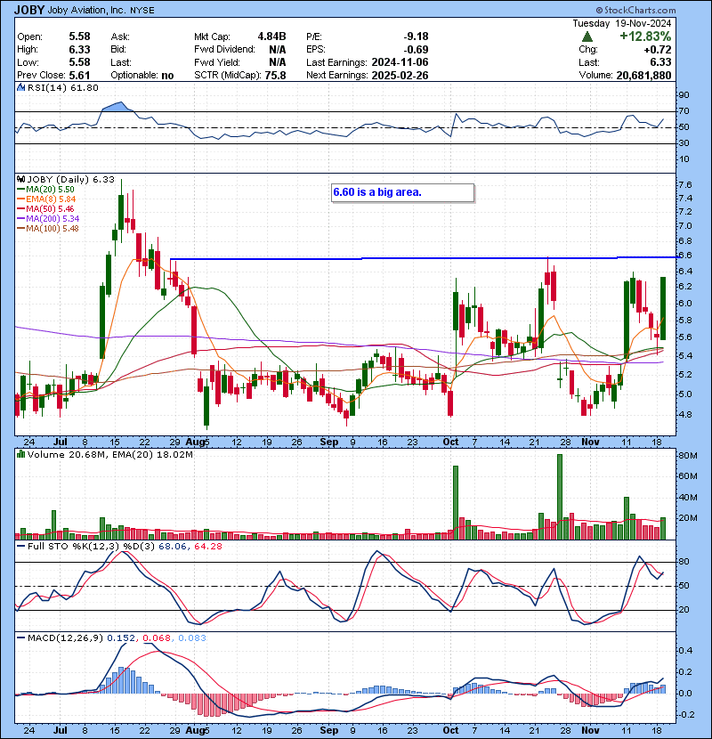Click the -0.2 label on MACD axis
The image size is (712, 739).
tap(684, 714)
